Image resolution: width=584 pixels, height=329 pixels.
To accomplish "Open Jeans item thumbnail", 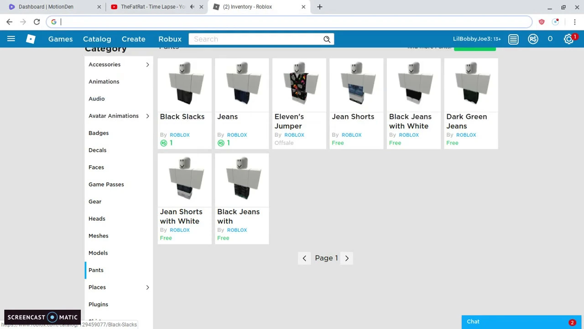I will click(x=242, y=85).
